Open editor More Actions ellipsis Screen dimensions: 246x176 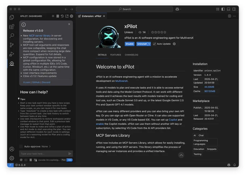click(234, 16)
